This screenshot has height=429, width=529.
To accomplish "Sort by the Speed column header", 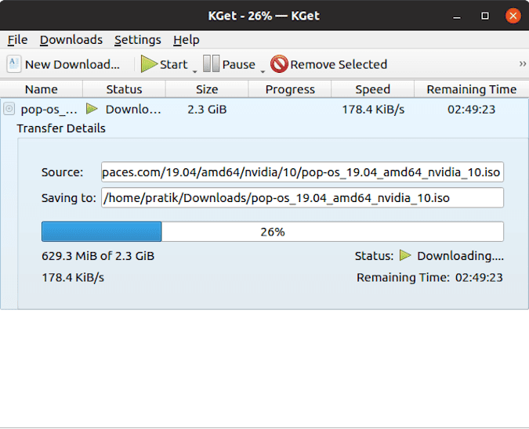I will 372,89.
